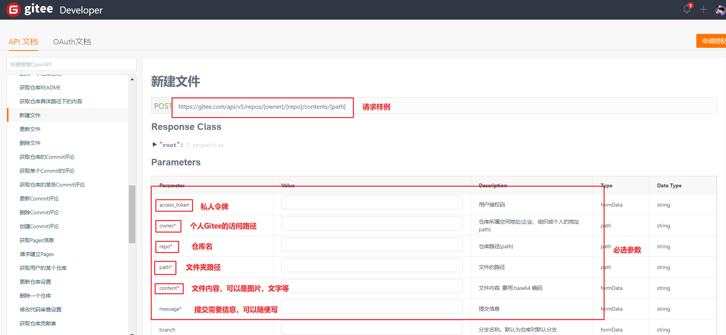Click the access_token value field
Screen dimensions: 726x335
click(x=372, y=202)
